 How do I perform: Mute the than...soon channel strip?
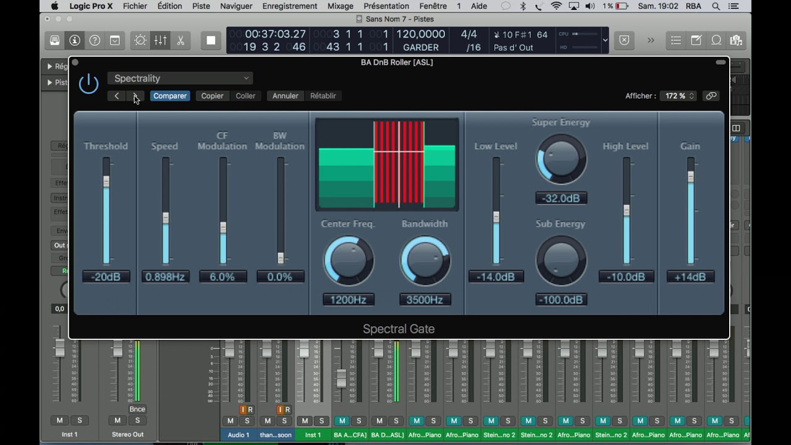[x=268, y=421]
